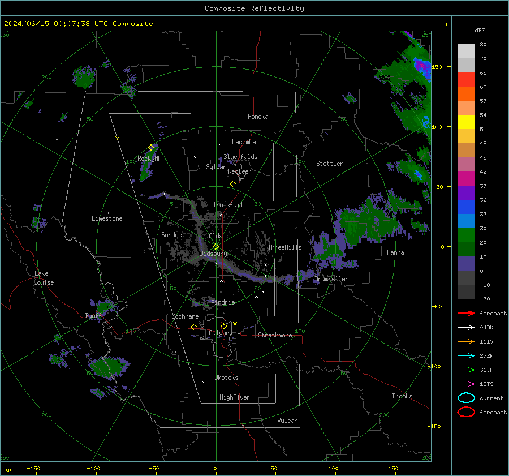This screenshot has width=509, height=476.
Task: Click the Cochrane town label
Action: [185, 316]
